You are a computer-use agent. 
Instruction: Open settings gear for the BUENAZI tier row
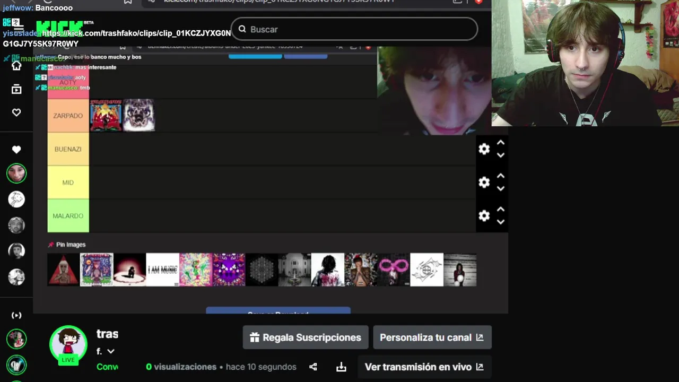tap(484, 149)
